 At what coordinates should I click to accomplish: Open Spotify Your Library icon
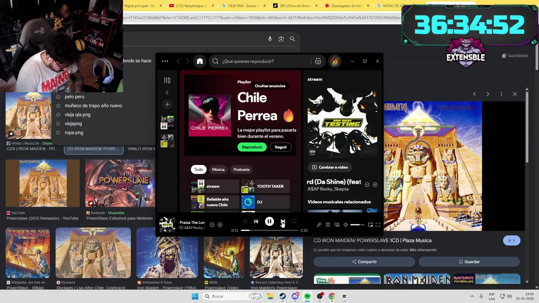click(x=167, y=80)
